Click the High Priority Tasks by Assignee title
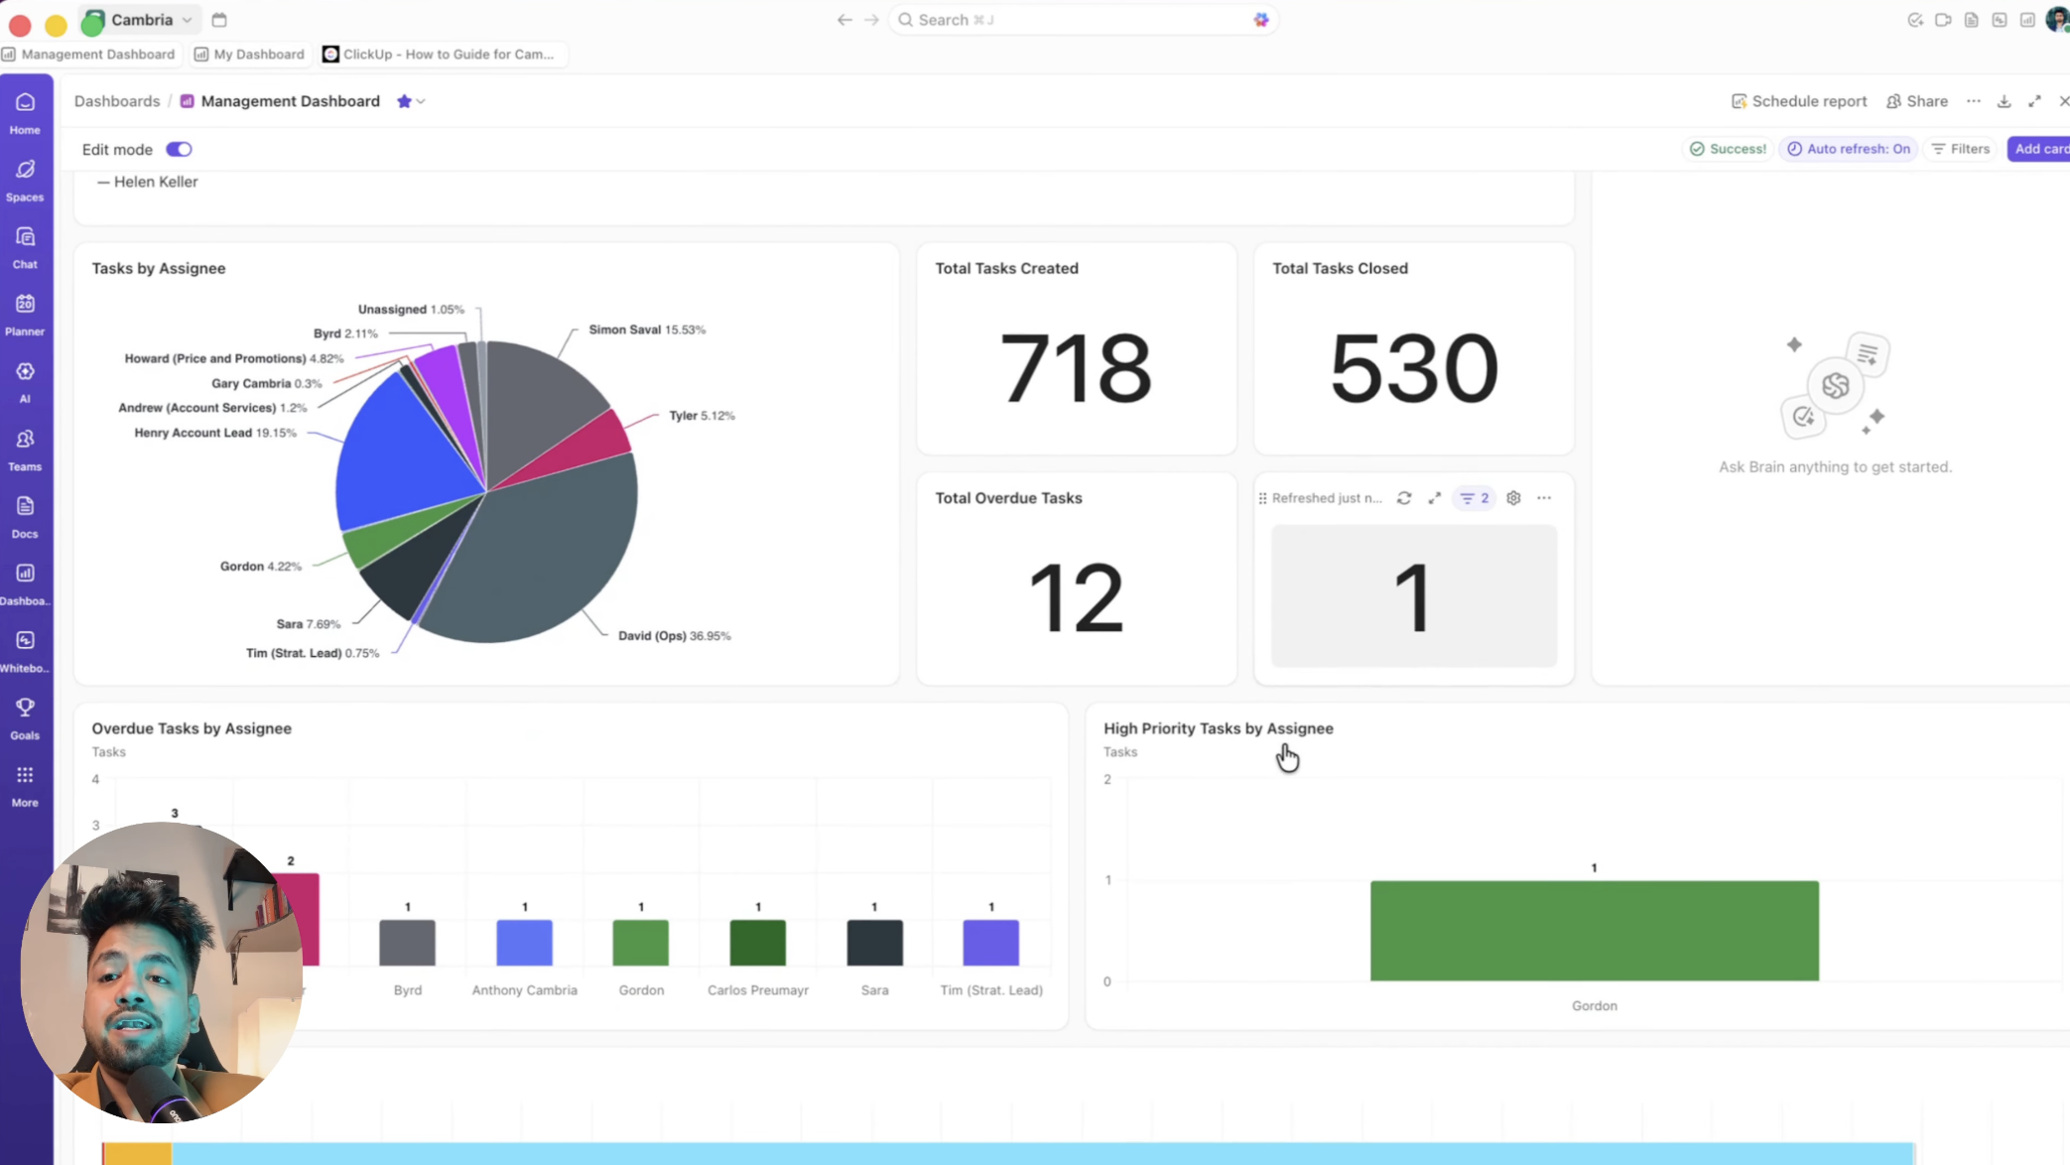Image resolution: width=2070 pixels, height=1165 pixels. click(1218, 728)
